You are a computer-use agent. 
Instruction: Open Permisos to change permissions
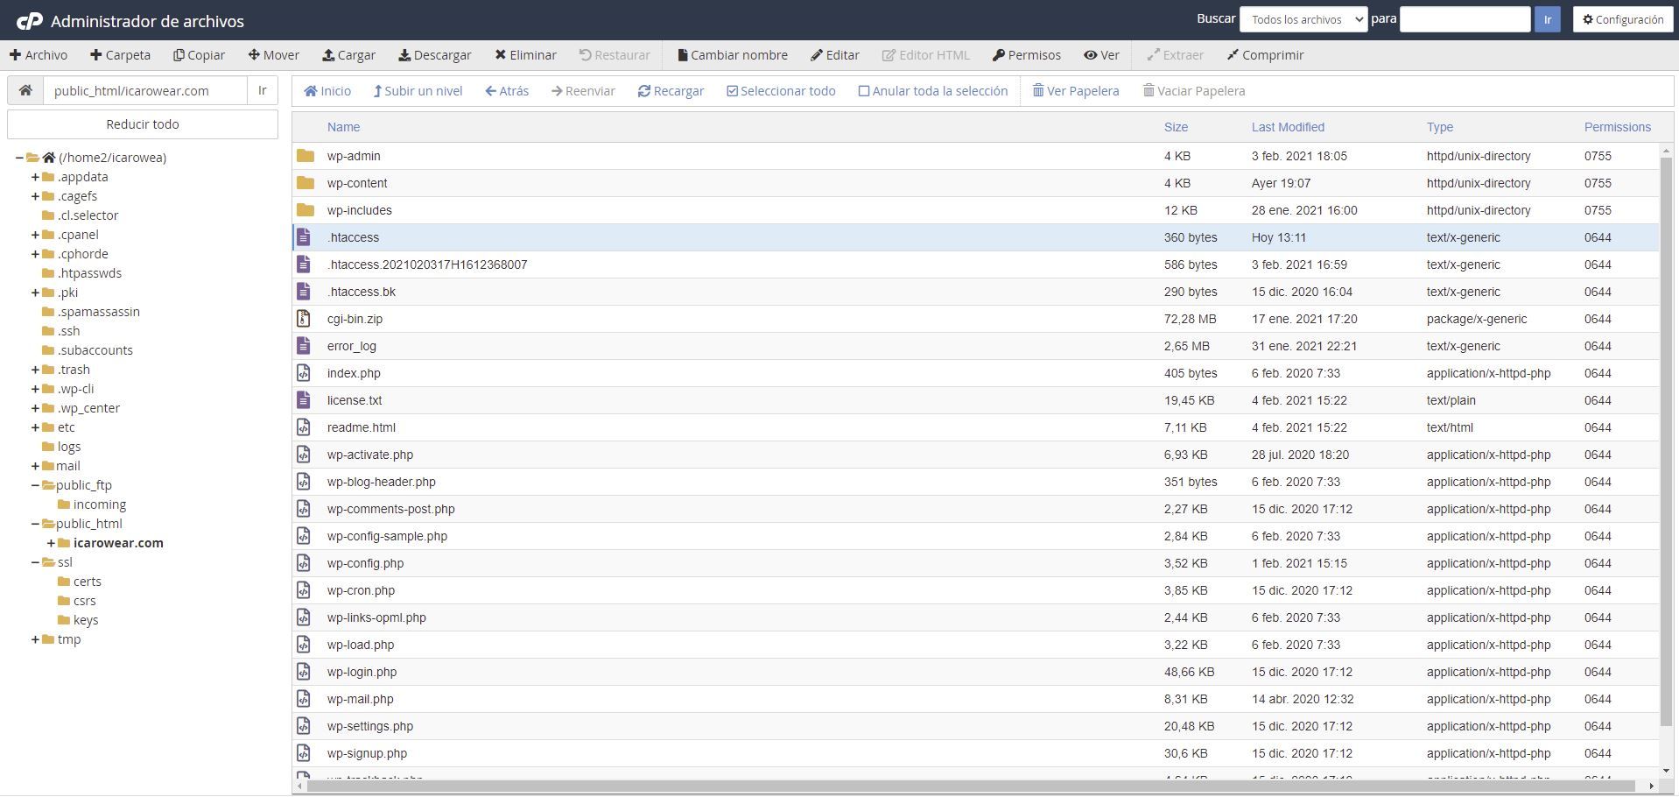1026,54
